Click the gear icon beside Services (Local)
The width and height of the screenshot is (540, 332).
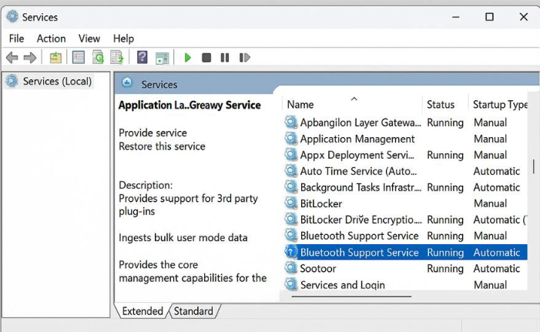click(x=12, y=81)
